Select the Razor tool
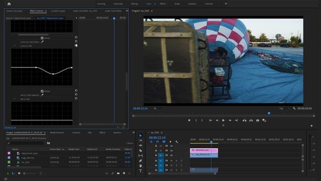The height and width of the screenshot is (181, 321). point(140,151)
